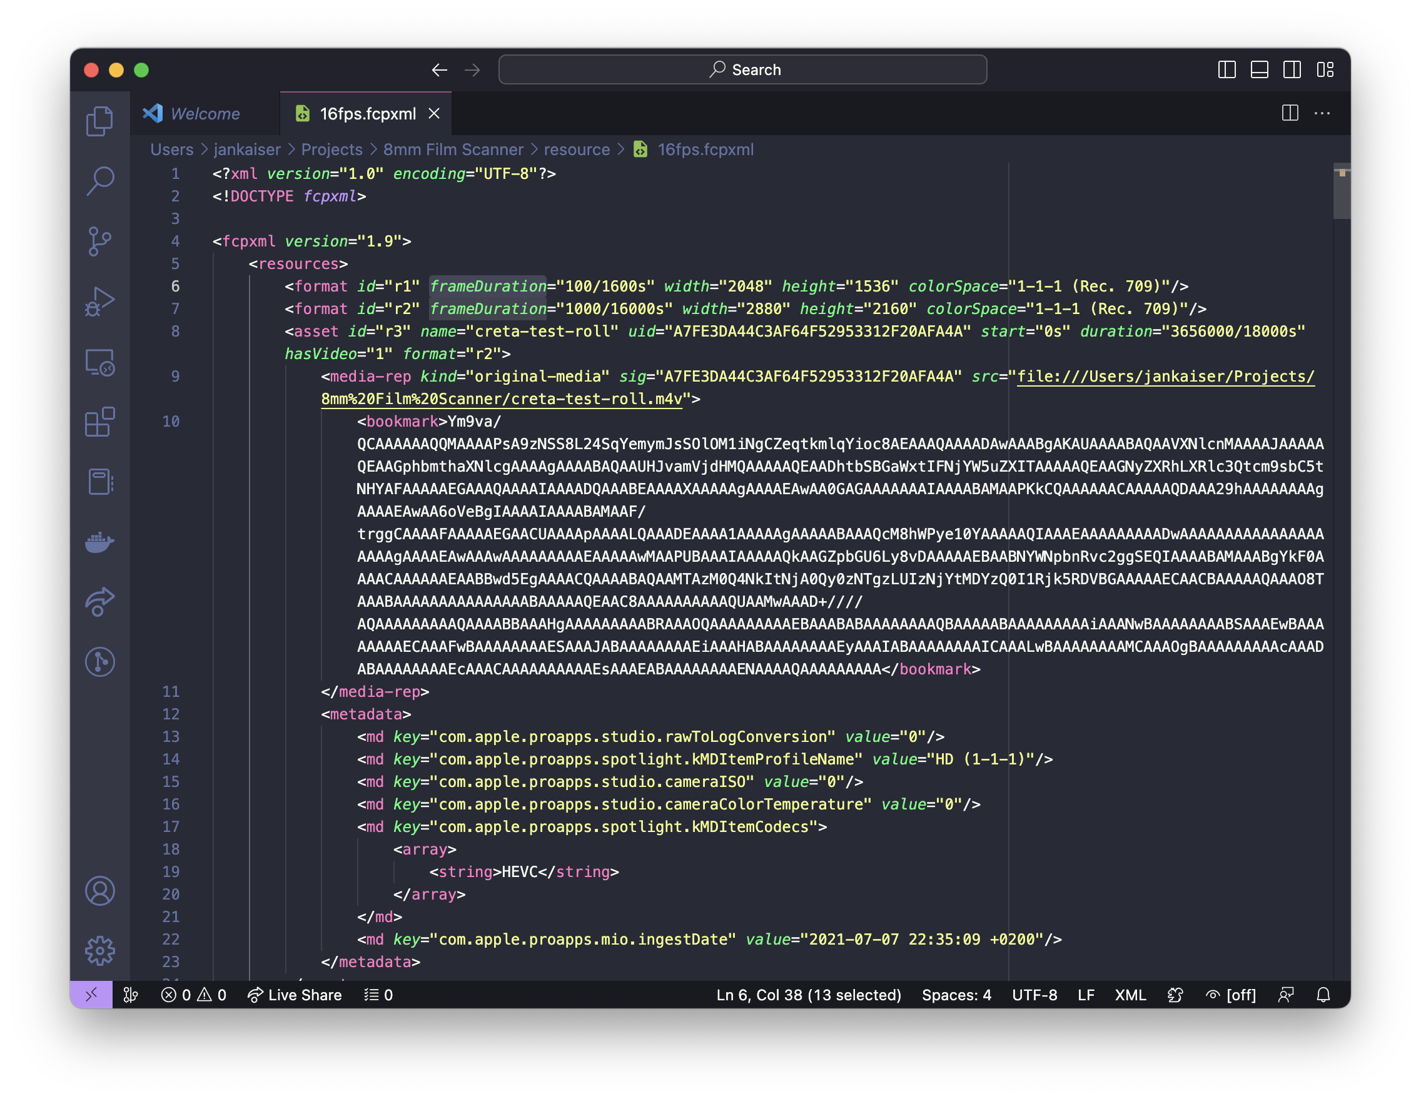Go forward using the right arrow

click(x=472, y=69)
